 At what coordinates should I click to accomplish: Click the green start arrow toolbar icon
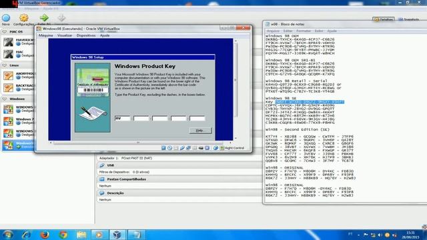tap(44, 18)
